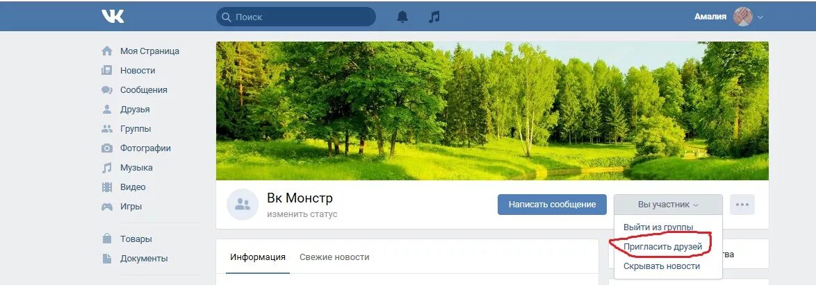Click the Фотографии camera icon
The width and height of the screenshot is (816, 285).
pyautogui.click(x=106, y=148)
